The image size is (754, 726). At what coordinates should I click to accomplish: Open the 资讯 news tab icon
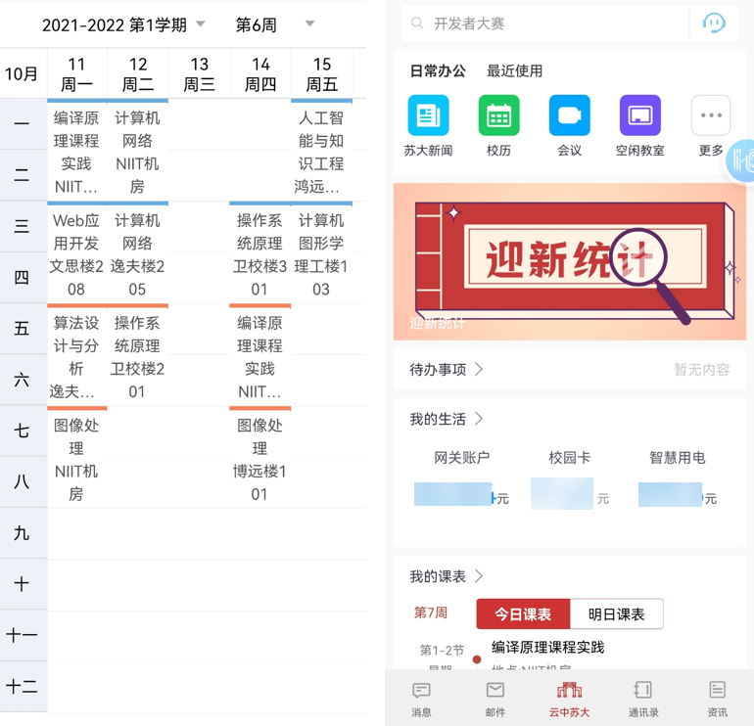click(x=717, y=691)
